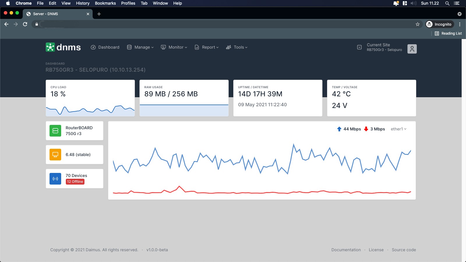Select the Server - DNMS tab
The image size is (466, 262).
[x=52, y=14]
